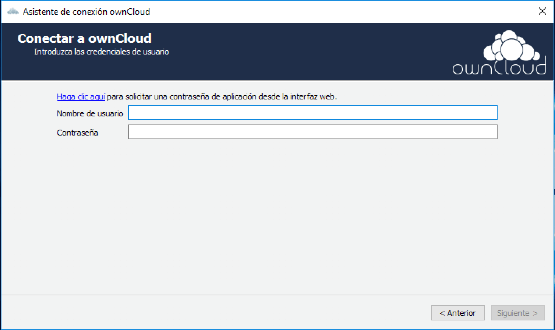Click the 'Asistente de conexión ownCloud' window title
Image resolution: width=555 pixels, height=330 pixels.
pos(86,11)
